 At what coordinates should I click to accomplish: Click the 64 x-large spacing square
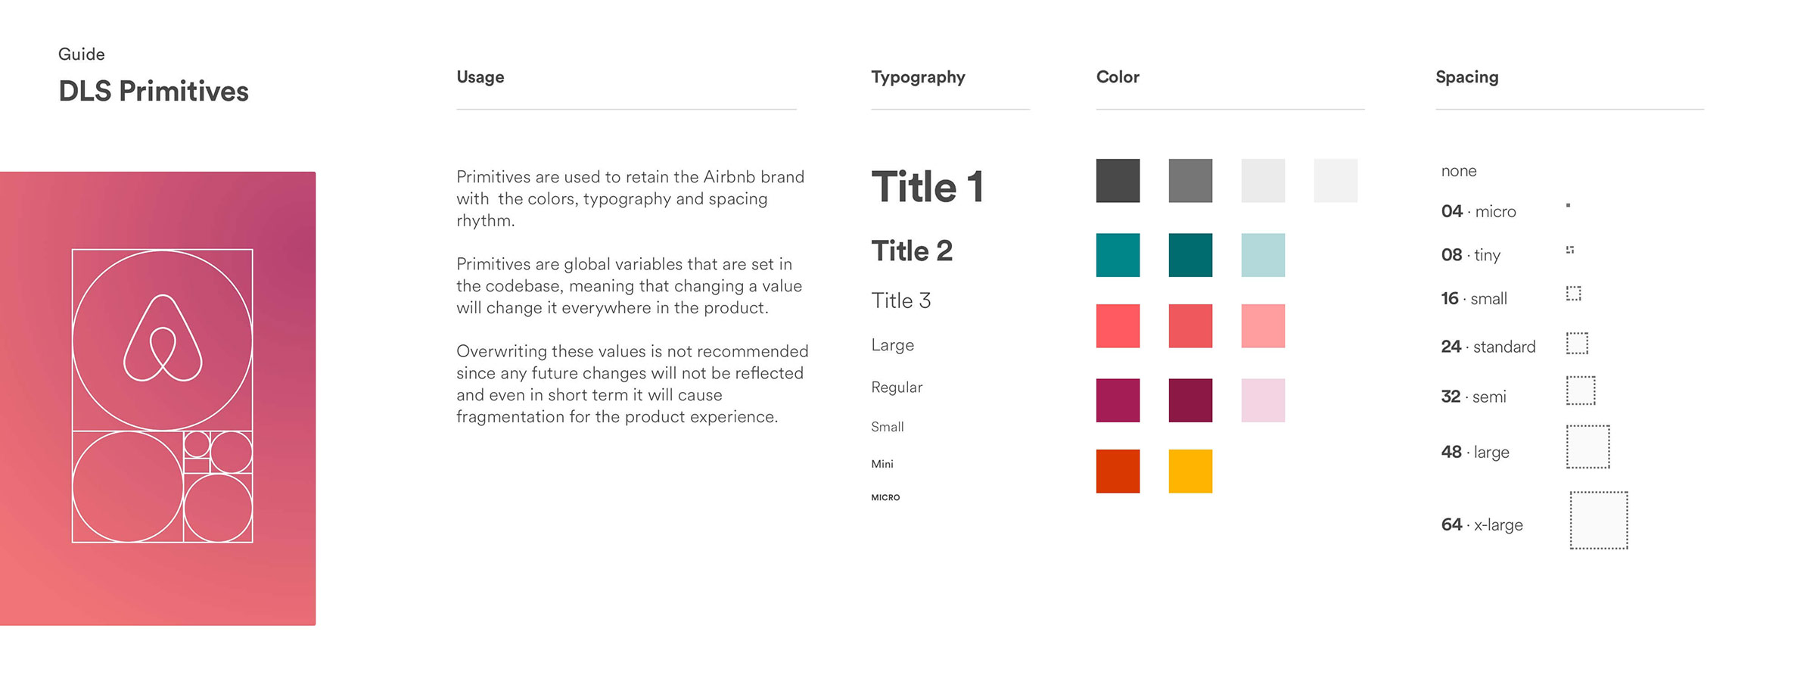point(1598,521)
